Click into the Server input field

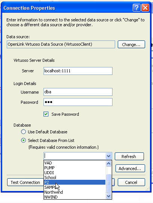point(78,71)
